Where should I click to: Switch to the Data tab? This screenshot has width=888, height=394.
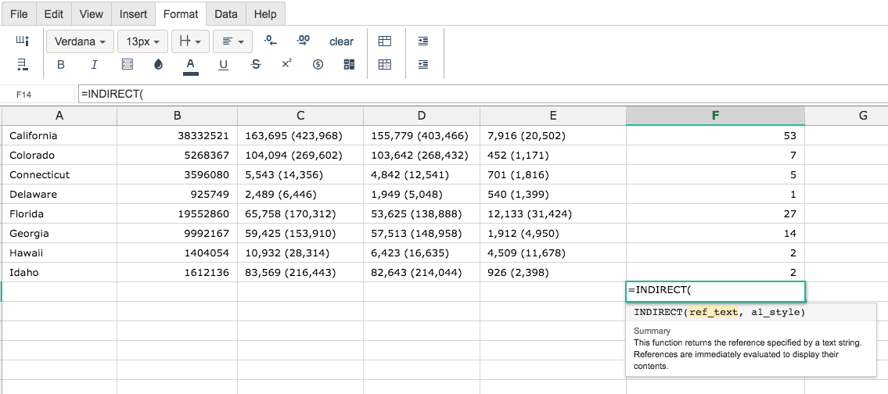pos(226,14)
